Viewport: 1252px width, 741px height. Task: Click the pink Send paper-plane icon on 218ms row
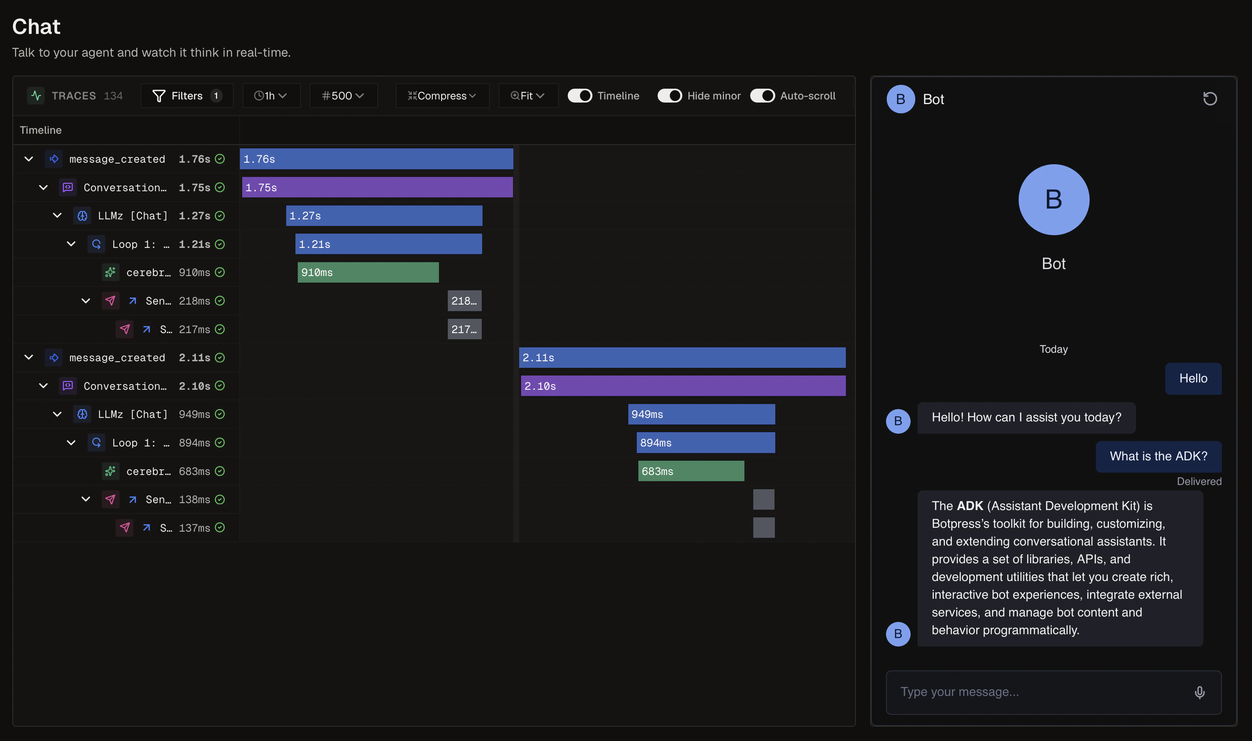pyautogui.click(x=110, y=301)
